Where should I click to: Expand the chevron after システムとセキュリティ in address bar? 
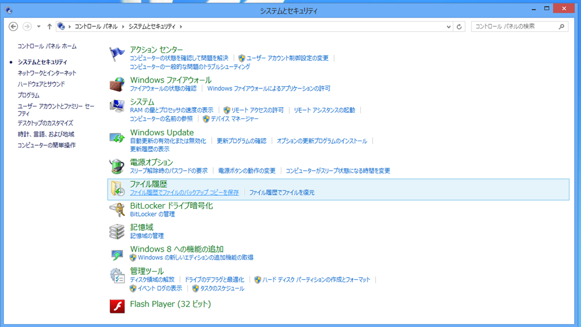[181, 27]
